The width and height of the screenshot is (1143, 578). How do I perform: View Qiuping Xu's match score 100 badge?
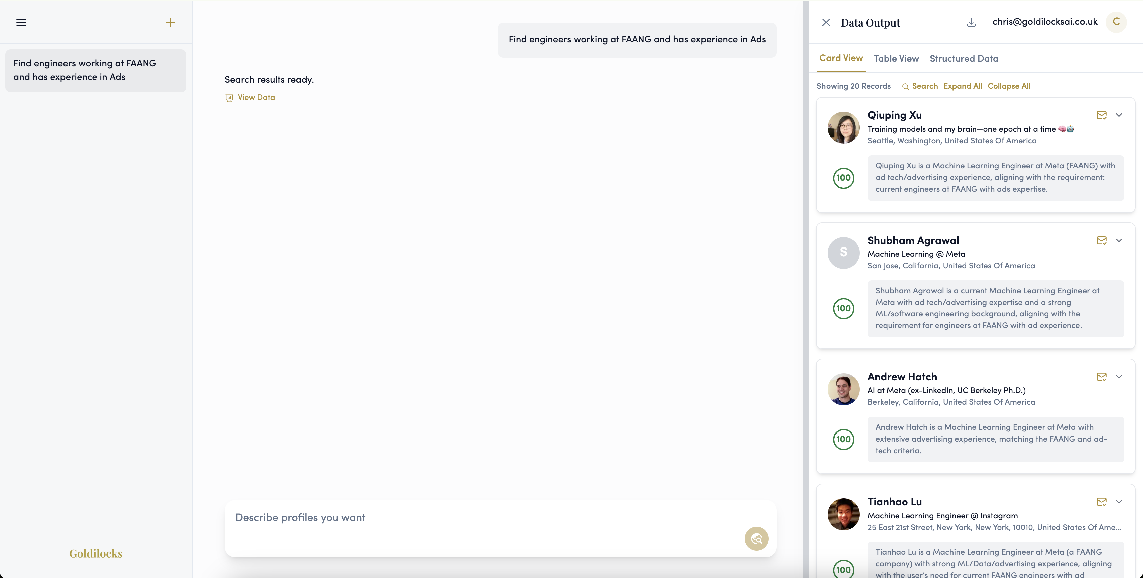(843, 178)
